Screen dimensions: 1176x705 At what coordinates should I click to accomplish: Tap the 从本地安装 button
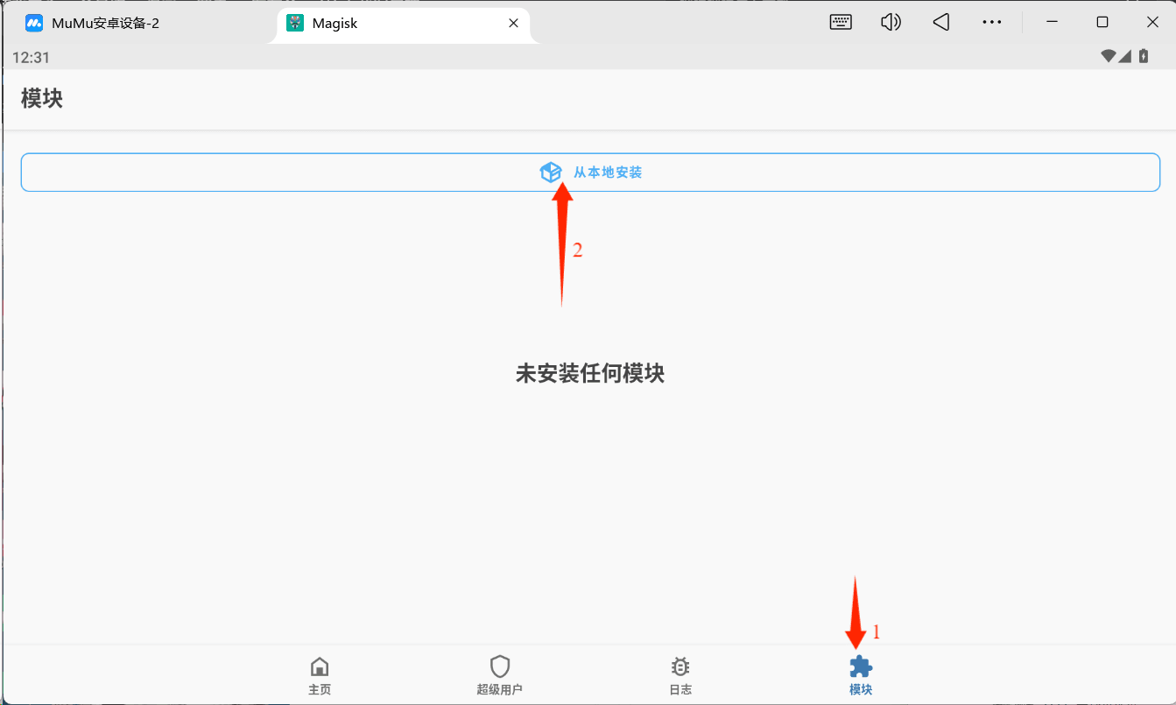tap(590, 173)
